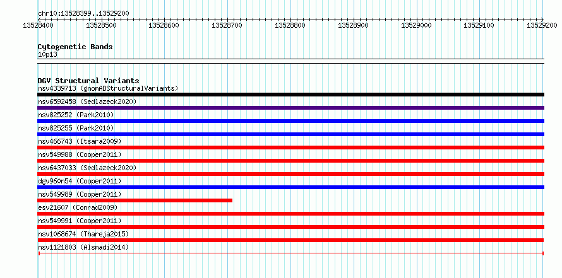The width and height of the screenshot is (562, 278).
Task: Click ruler position 13528400
Action: 38,25
